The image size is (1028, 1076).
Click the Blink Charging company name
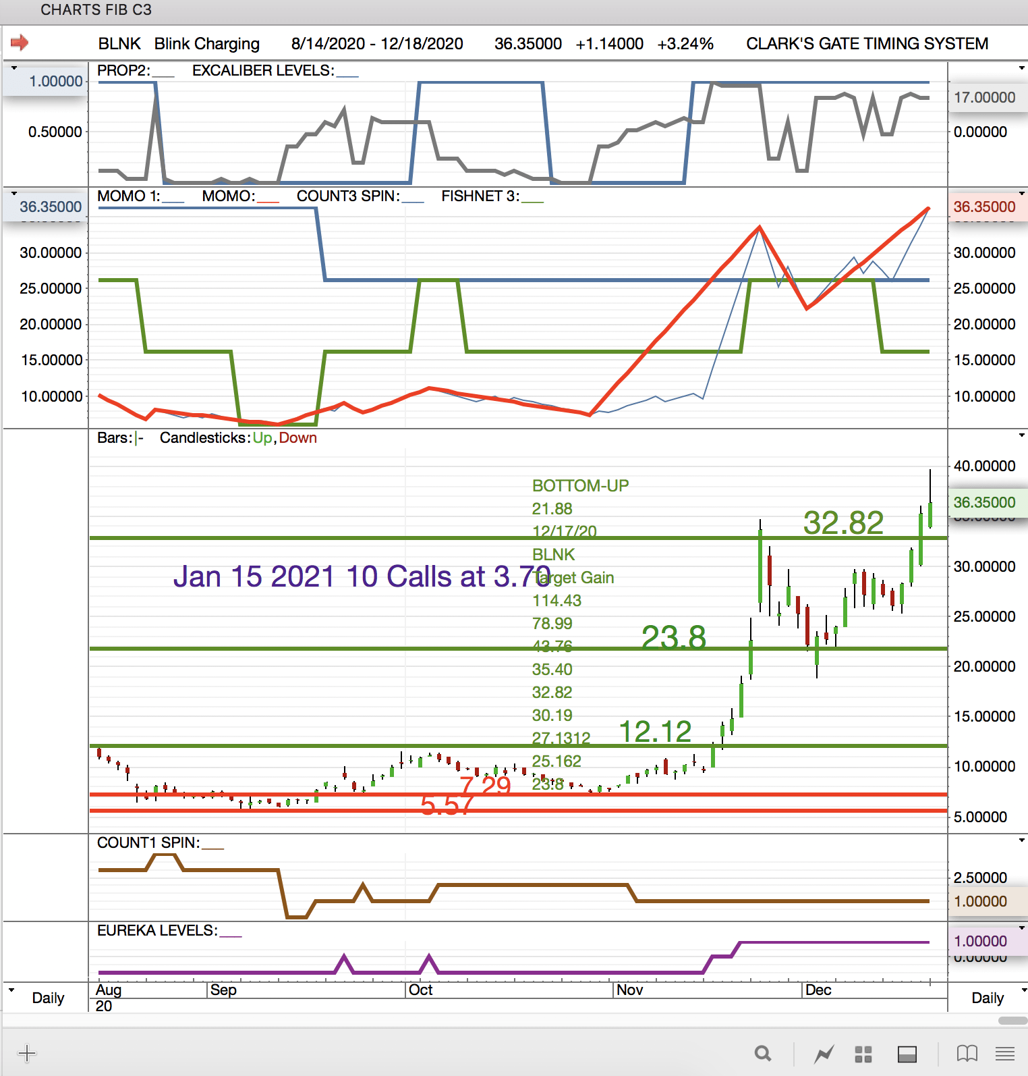(x=207, y=44)
